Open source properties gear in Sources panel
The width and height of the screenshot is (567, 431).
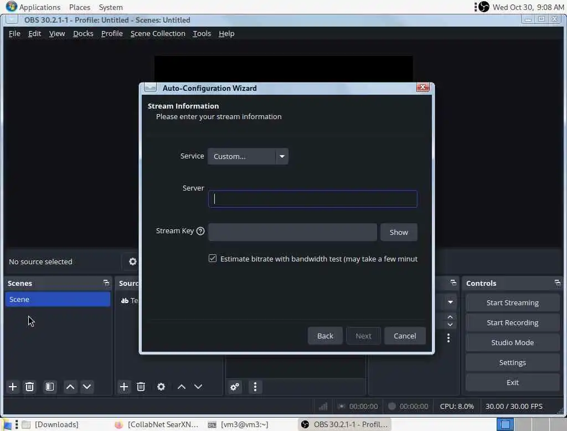(x=161, y=387)
